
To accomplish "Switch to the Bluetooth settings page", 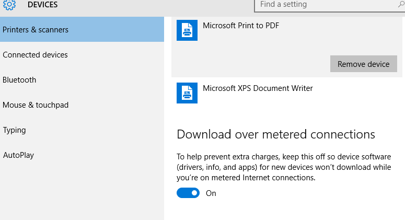I will (19, 80).
